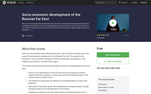The image size is (151, 94).
Task: Click the language translate icon
Action: [x=120, y=3]
